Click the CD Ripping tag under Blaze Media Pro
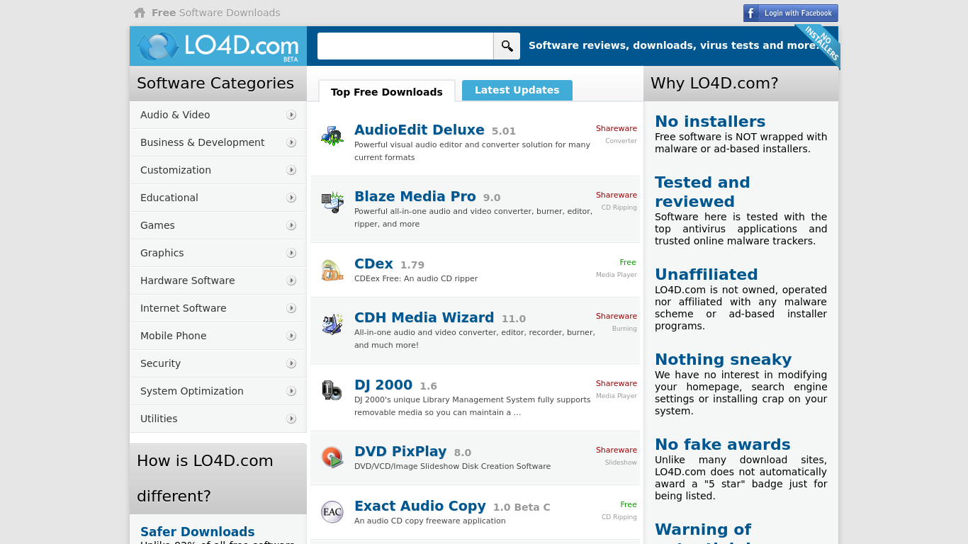The image size is (968, 544). click(x=619, y=208)
